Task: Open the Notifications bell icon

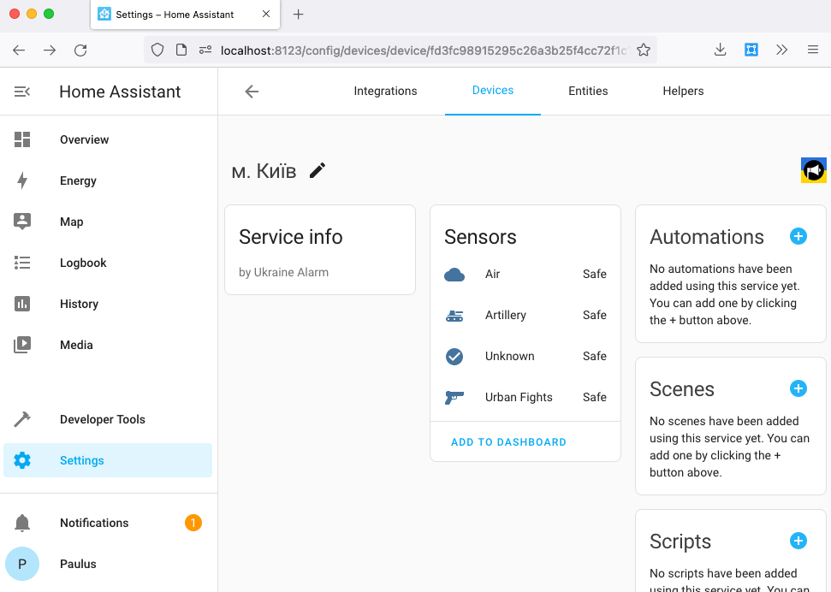Action: [x=22, y=523]
